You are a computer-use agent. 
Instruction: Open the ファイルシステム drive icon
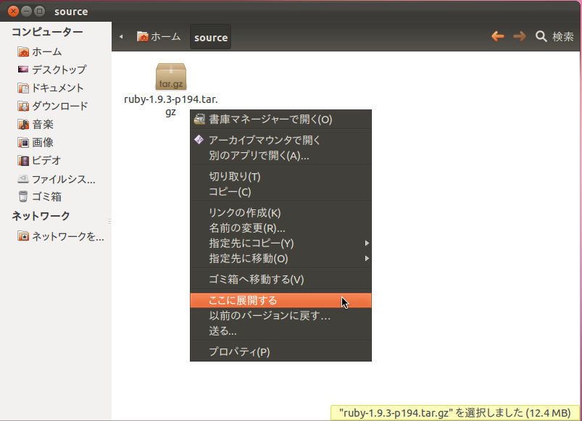pos(23,179)
